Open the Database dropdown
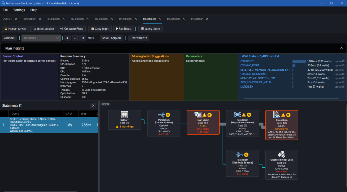 click(41, 38)
